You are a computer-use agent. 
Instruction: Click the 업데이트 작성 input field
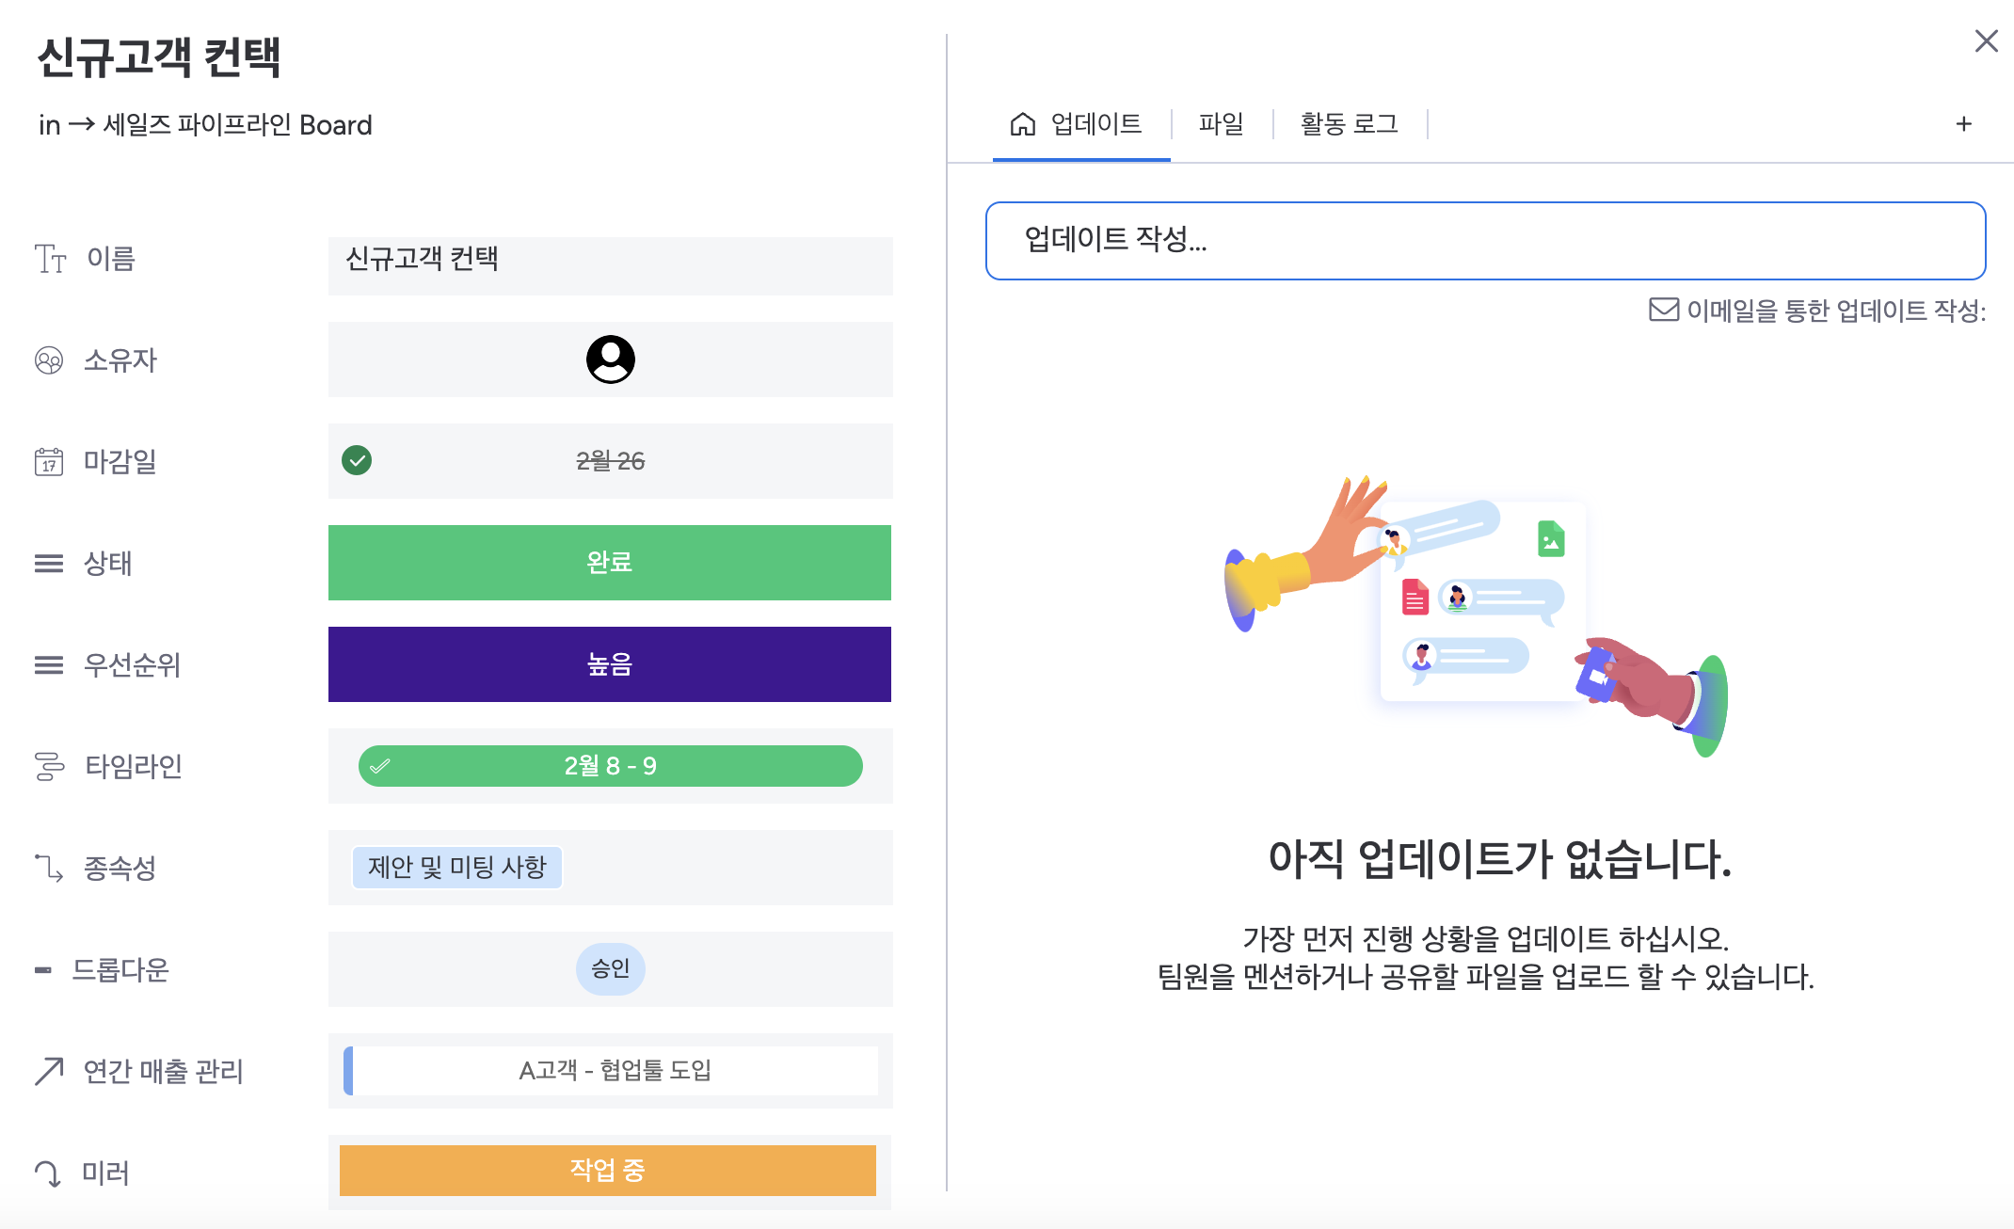(x=1485, y=241)
